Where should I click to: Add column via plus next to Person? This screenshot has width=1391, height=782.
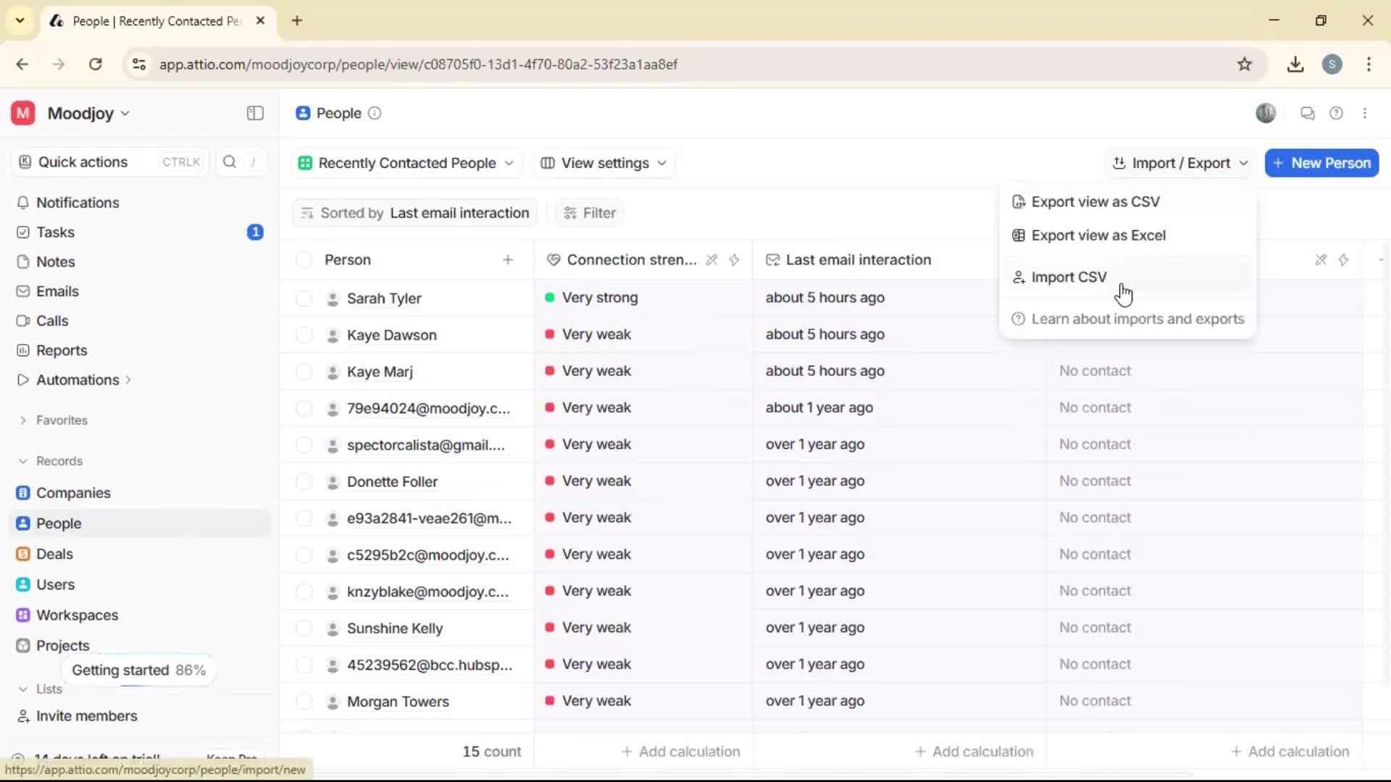(x=508, y=260)
